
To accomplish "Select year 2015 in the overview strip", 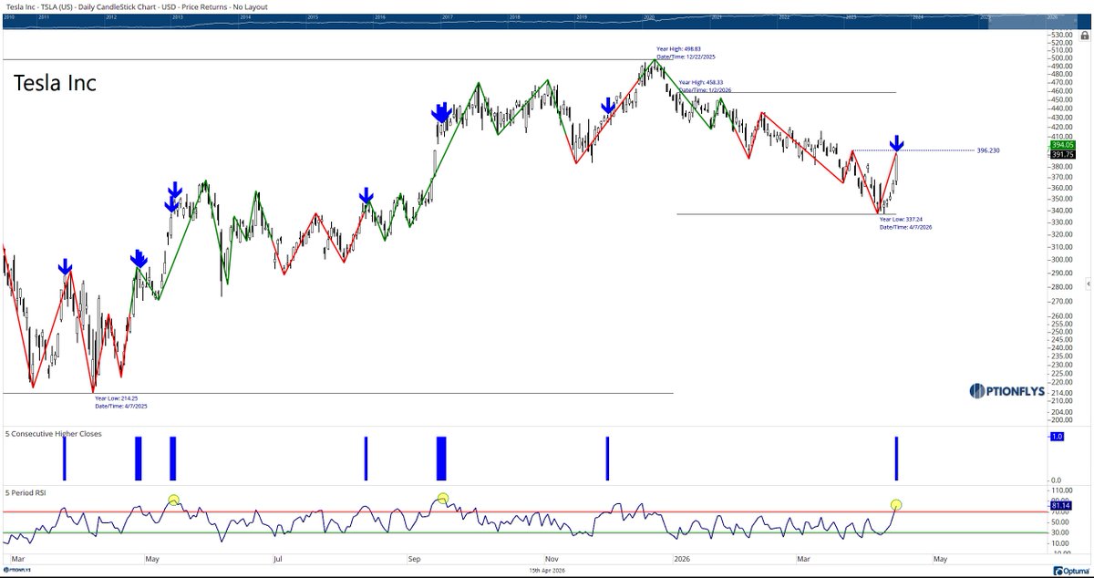I will pos(313,16).
